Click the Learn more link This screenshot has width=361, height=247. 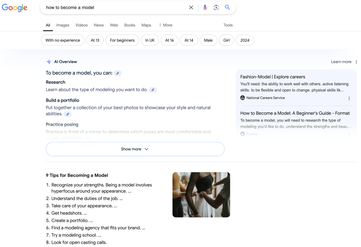[x=341, y=62]
